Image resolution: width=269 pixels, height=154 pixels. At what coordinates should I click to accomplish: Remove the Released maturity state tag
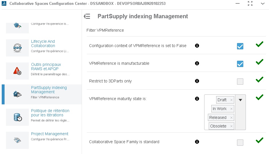coord(231,117)
